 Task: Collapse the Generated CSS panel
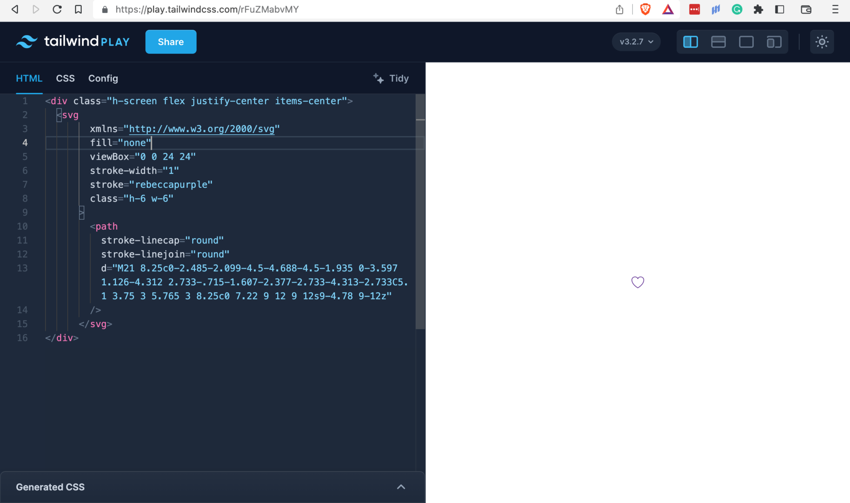coord(401,487)
